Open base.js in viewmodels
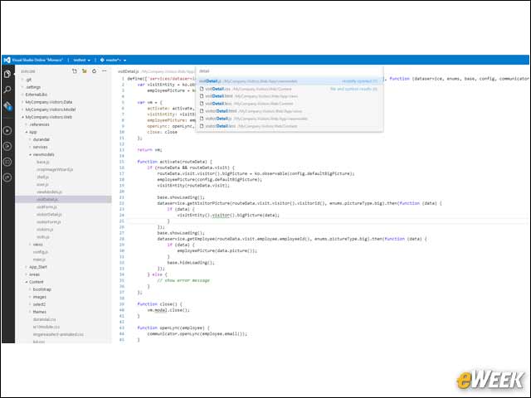531x398 pixels. [43, 163]
